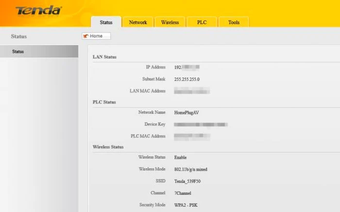340x212 pixels.
Task: Click the Home button
Action: pos(96,36)
